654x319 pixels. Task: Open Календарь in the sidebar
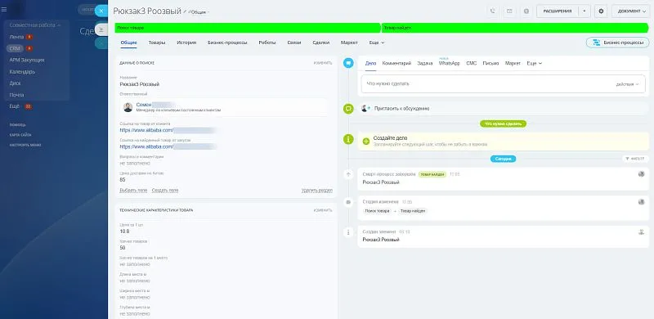click(x=22, y=72)
